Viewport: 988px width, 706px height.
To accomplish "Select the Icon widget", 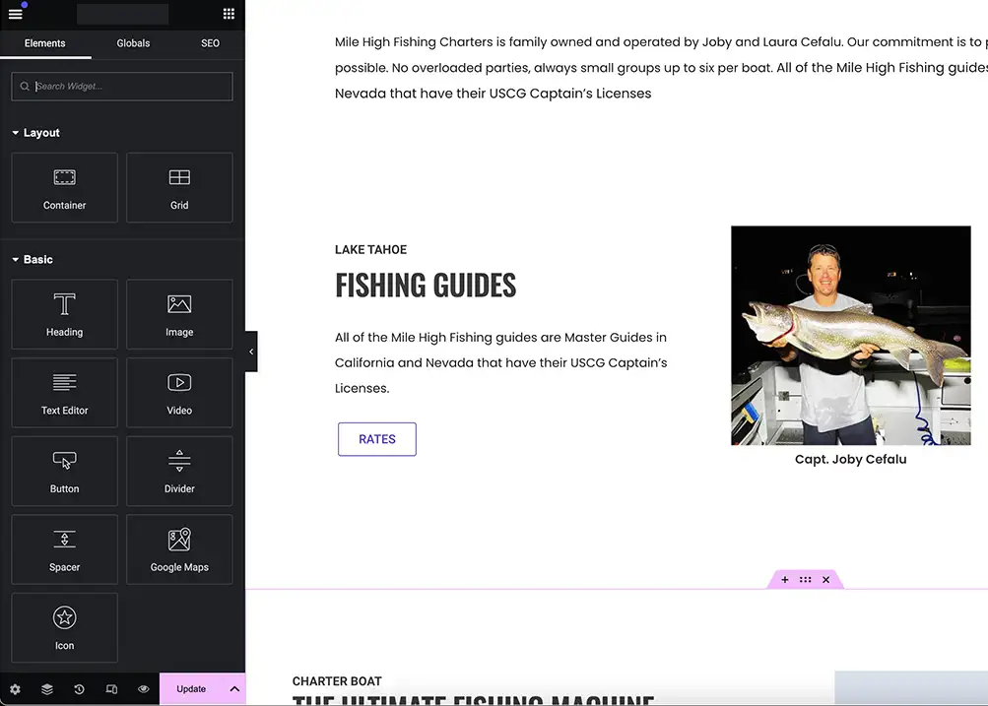I will [x=64, y=628].
